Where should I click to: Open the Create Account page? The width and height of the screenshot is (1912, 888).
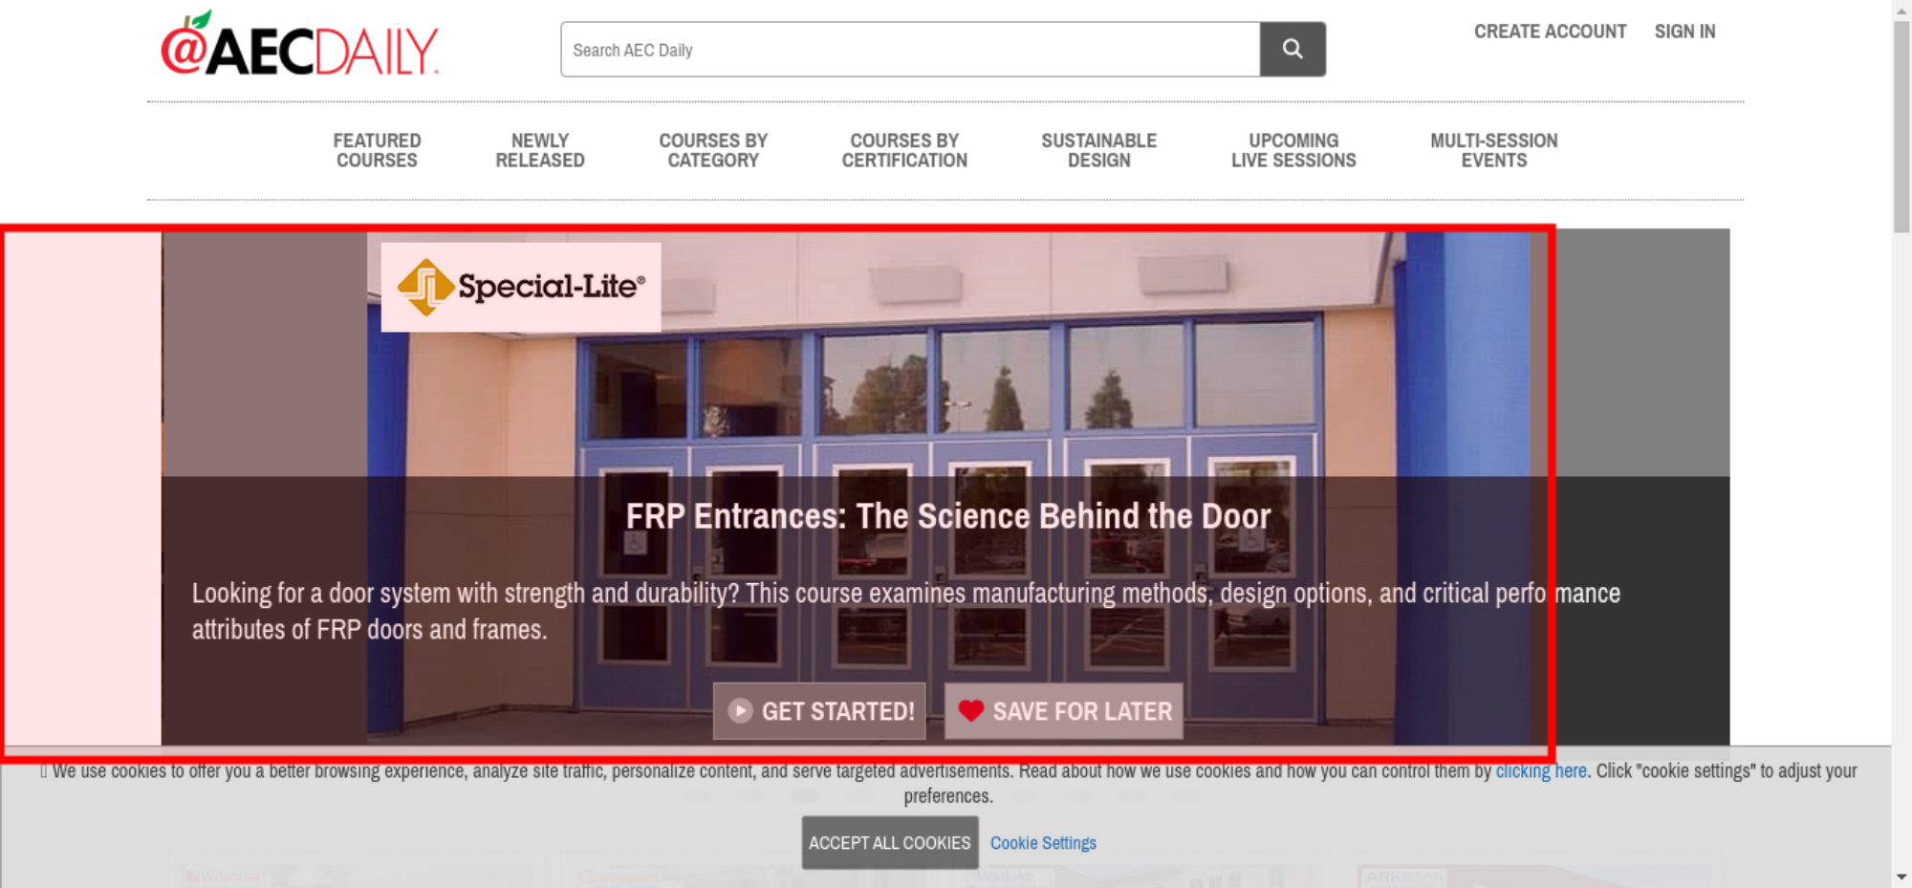pos(1549,32)
